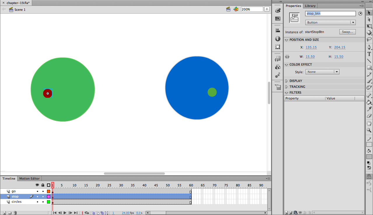Image resolution: width=373 pixels, height=215 pixels.
Task: Select the Pen tool in toolbar
Action: [369, 47]
